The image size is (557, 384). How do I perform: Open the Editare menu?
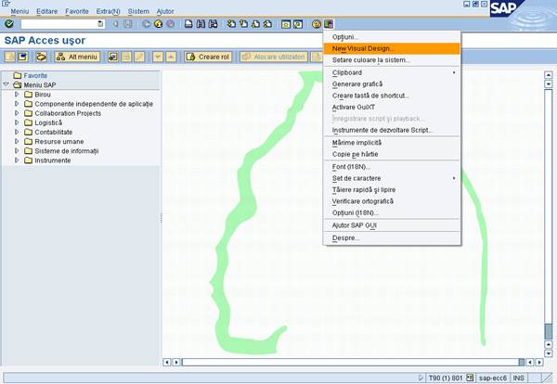(x=47, y=11)
